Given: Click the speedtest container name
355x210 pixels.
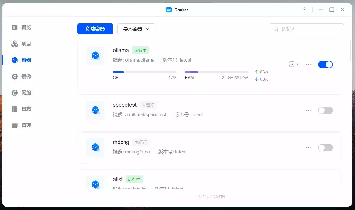Looking at the screenshot, I should (125, 105).
